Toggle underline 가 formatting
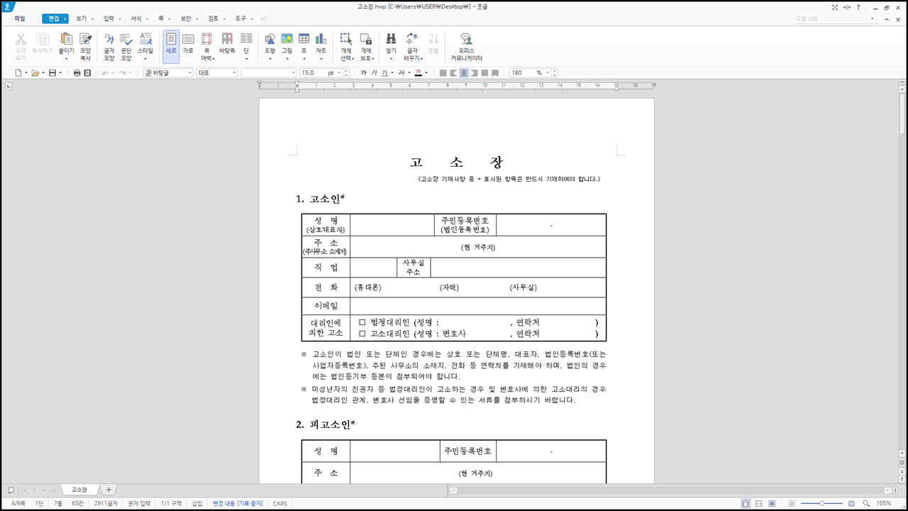 coord(384,73)
